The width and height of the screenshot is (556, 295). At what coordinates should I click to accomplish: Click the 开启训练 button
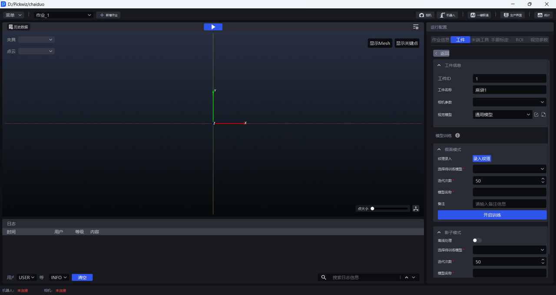(x=492, y=215)
